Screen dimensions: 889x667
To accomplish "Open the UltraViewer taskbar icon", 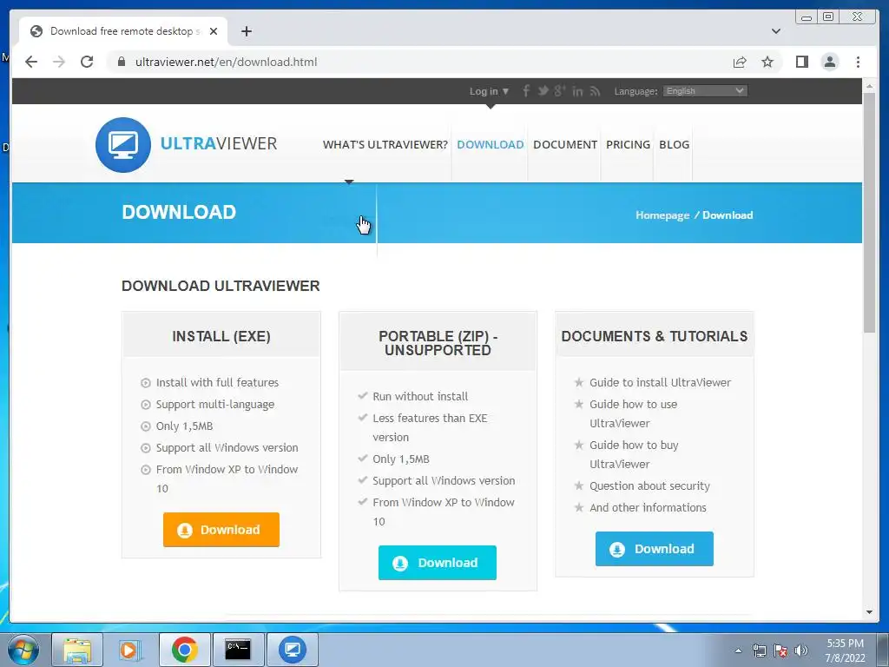I will click(292, 650).
